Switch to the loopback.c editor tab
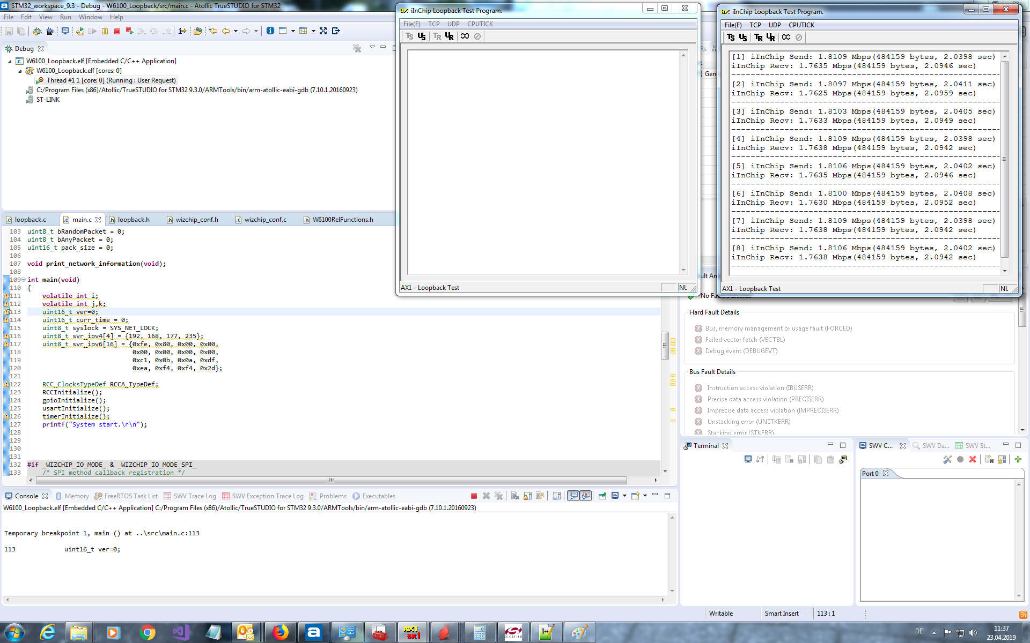 coord(30,220)
